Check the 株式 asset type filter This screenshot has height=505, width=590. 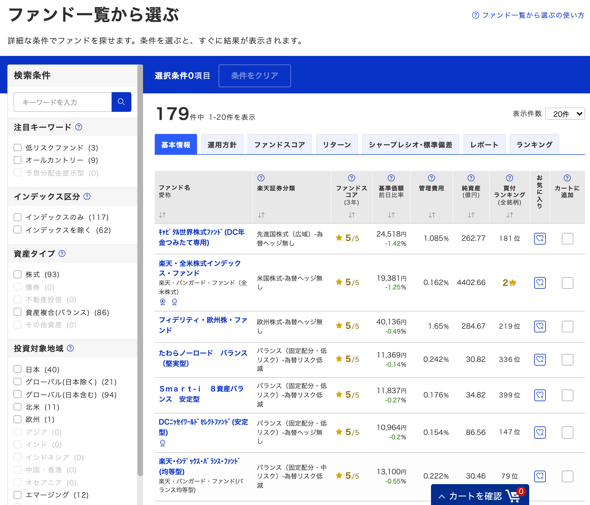coord(17,274)
